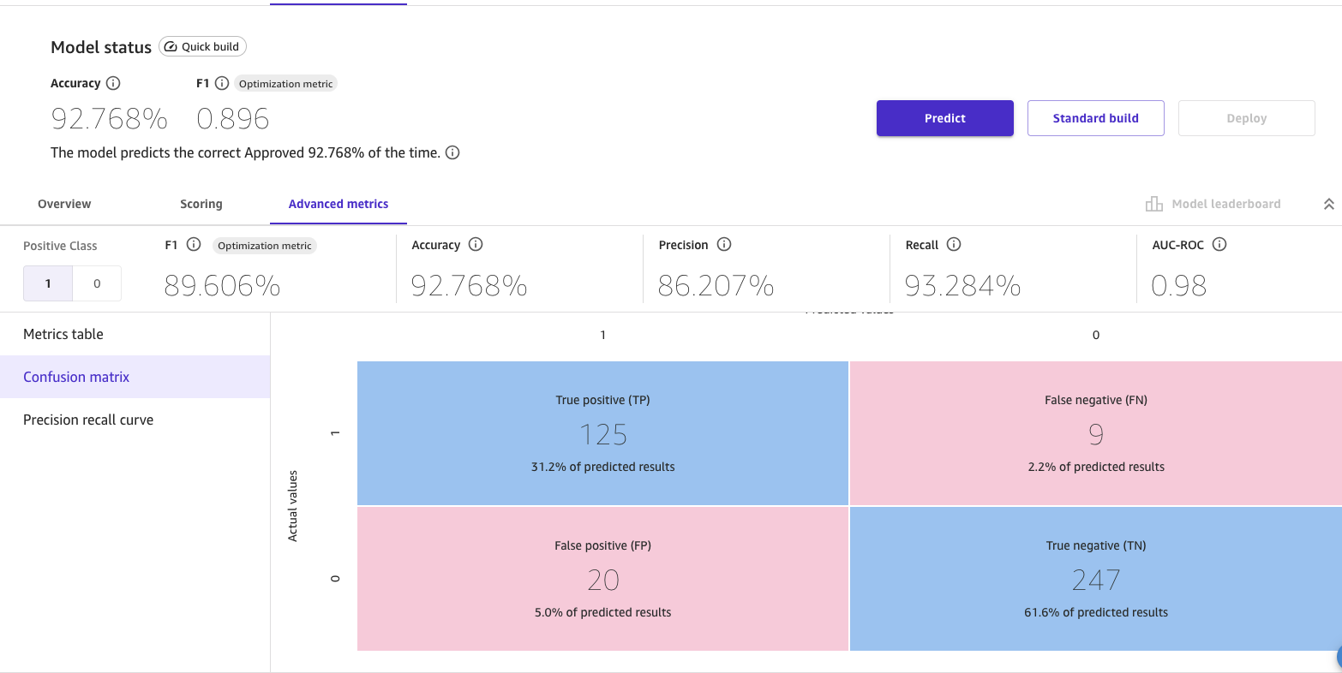Click the True positive cell showing 125

tap(602, 433)
